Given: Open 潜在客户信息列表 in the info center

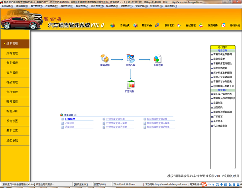Looking at the screenshot, I should pyautogui.click(x=222, y=94).
